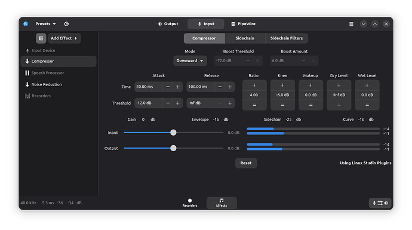Increase the Release Threshold value
This screenshot has width=412, height=230.
[230, 103]
